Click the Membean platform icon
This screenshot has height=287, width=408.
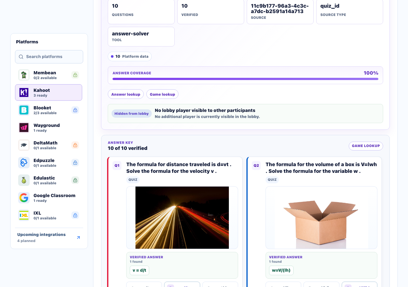tap(24, 75)
